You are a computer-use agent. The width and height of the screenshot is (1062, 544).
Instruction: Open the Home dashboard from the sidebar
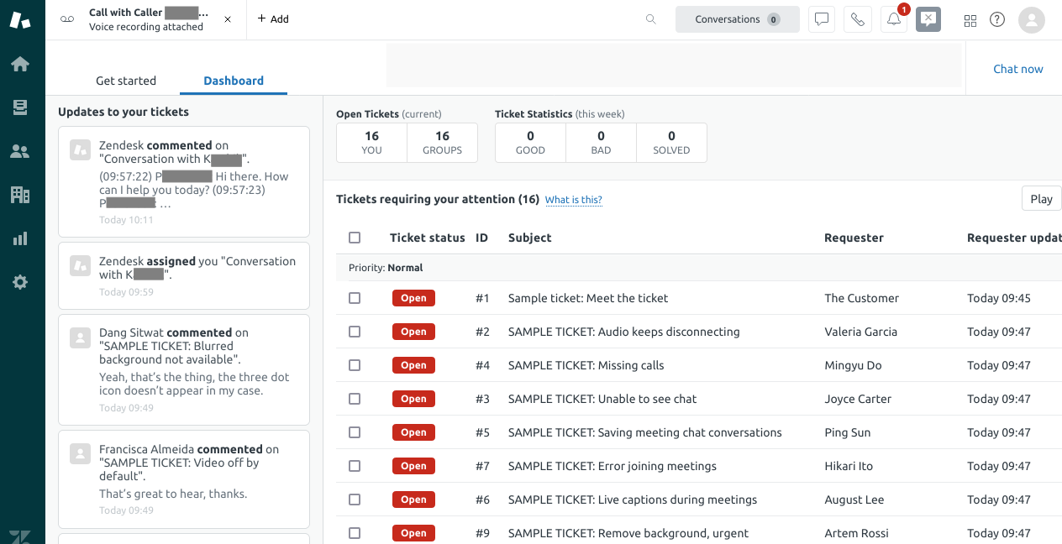20,63
